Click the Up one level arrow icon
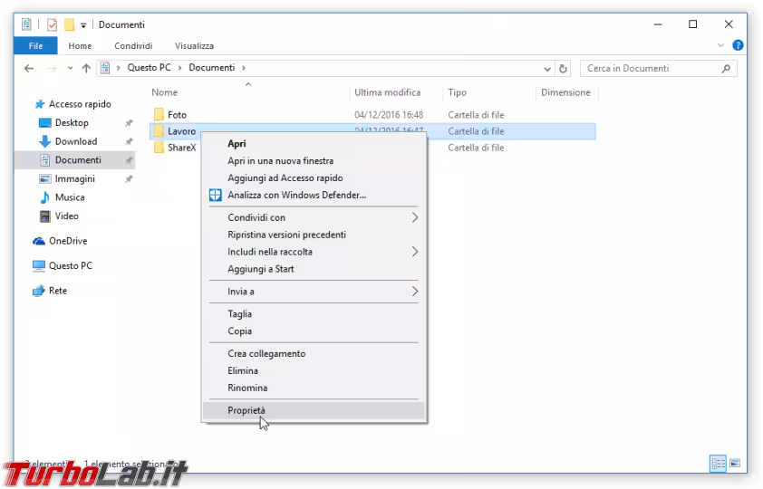This screenshot has height=489, width=763. 86,68
